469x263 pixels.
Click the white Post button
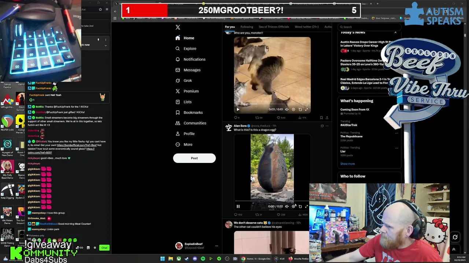(x=194, y=158)
